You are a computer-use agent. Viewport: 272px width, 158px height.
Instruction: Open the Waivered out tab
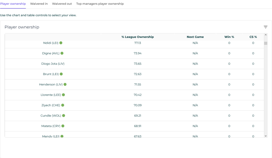62,4
